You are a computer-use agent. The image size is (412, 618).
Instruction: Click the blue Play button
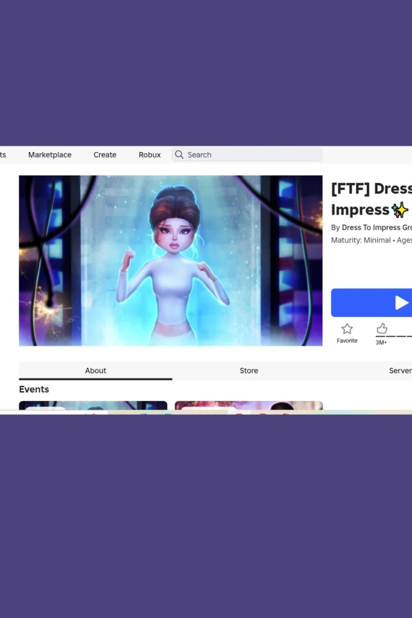click(x=372, y=303)
